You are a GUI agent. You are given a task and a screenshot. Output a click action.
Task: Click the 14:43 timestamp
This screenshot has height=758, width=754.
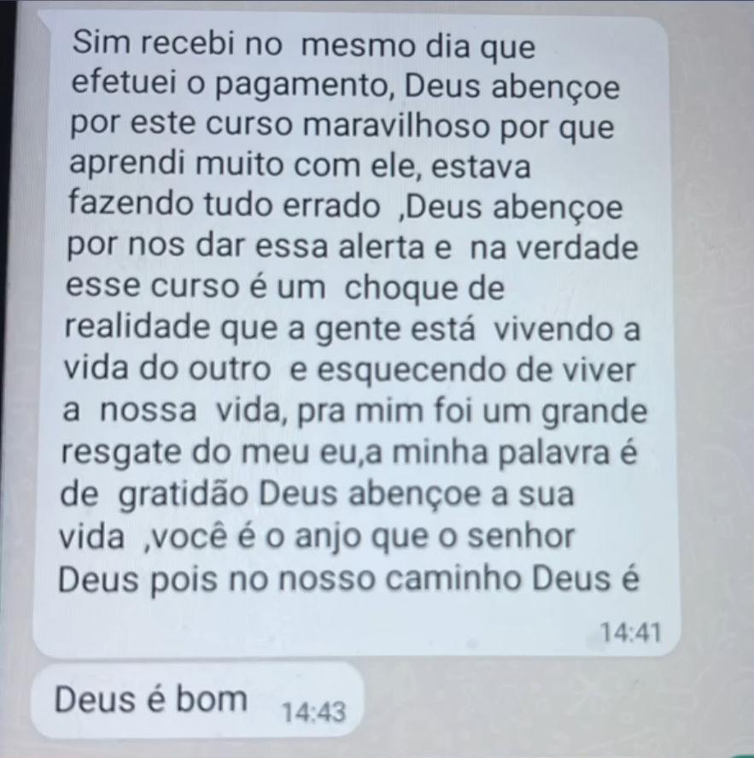[314, 712]
